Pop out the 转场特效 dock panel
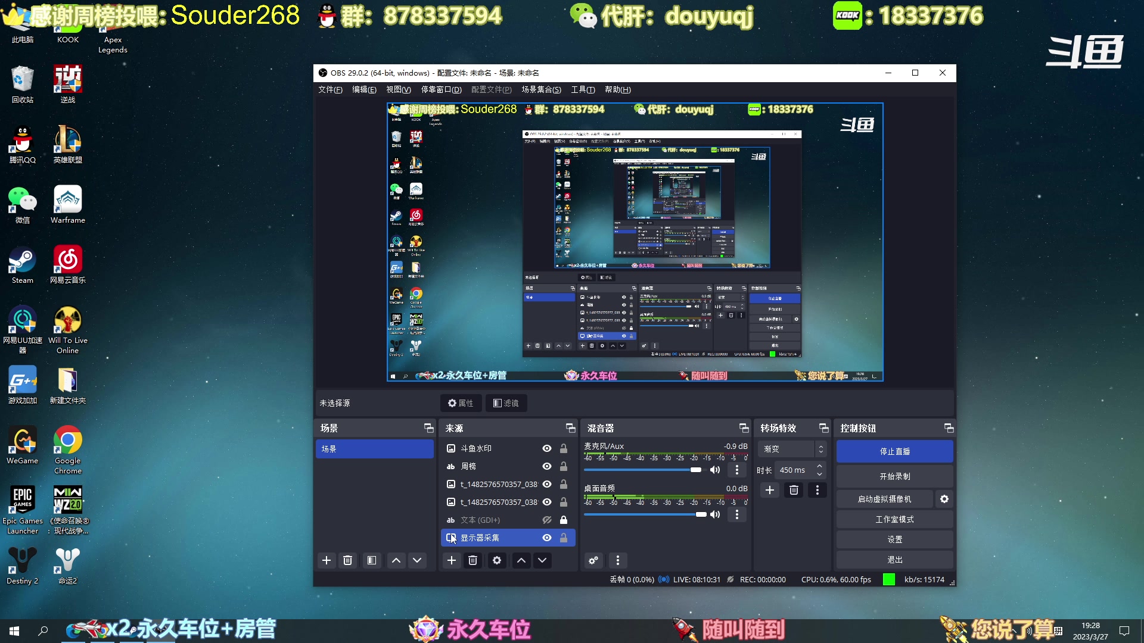The width and height of the screenshot is (1144, 643). tap(824, 428)
